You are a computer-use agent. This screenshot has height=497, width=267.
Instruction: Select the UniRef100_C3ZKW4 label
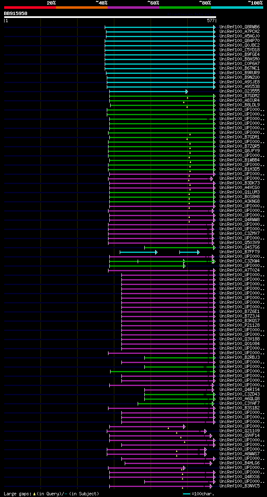click(239, 262)
